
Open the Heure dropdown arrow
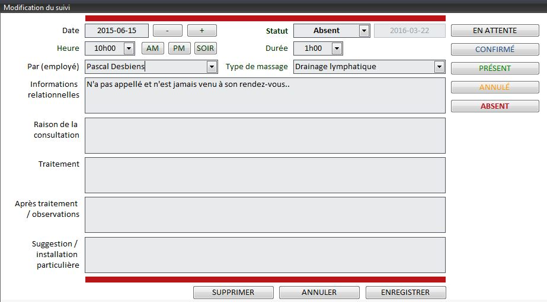(x=129, y=48)
